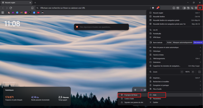Open the YouTube bookmark
Viewport: 203px width, 108px height.
[x=38, y=12]
